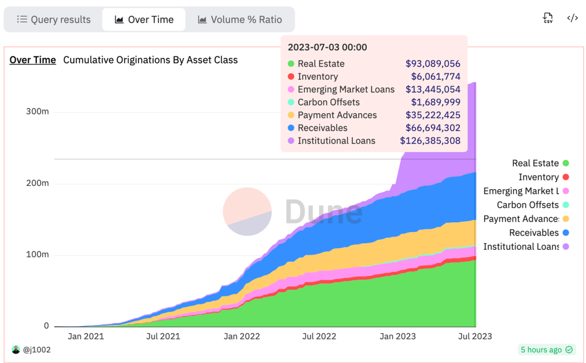The image size is (586, 363).
Task: Click the green Real Estate legend dot
Action: (566, 163)
